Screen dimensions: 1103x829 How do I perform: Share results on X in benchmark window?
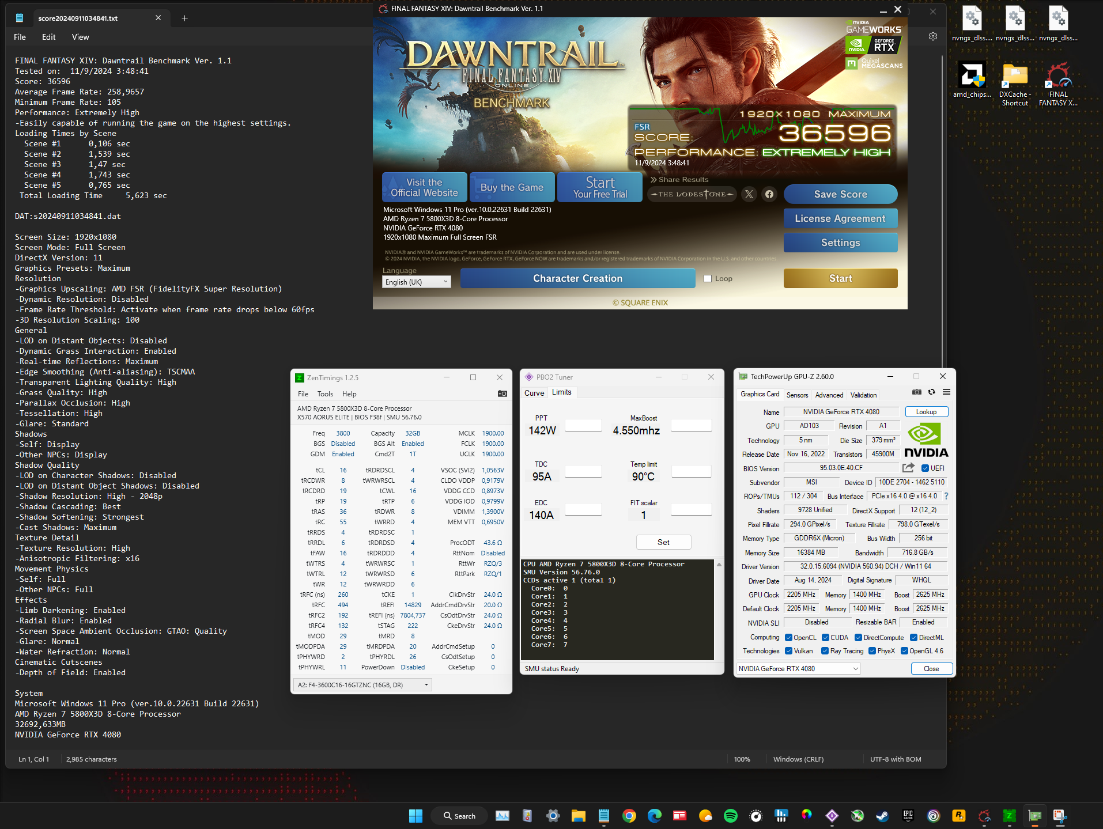tap(749, 195)
